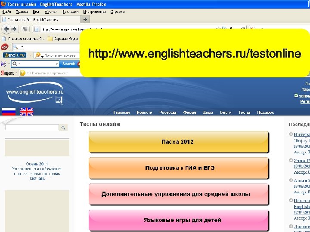Image resolution: width=310 pixels, height=232 pixels.
Task: Open the Вид menu
Action: click(36, 12)
